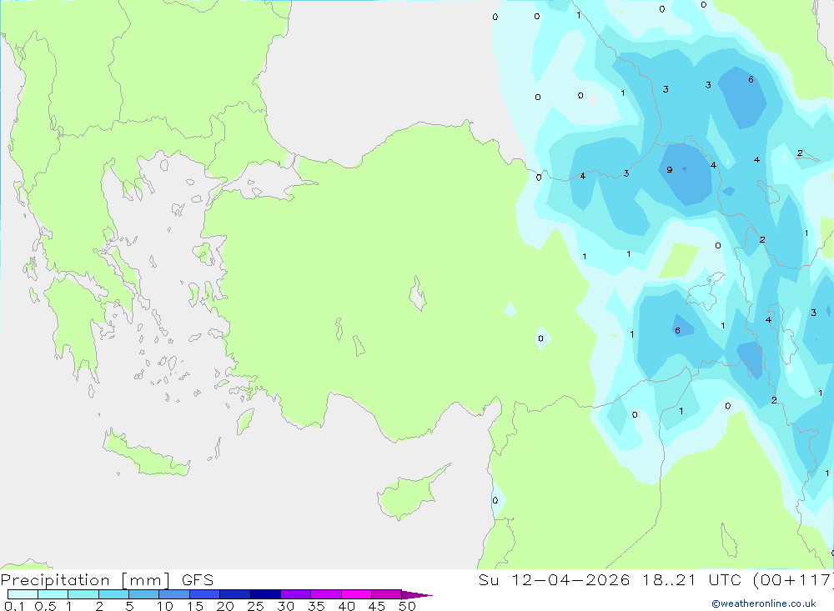Open the weatheronline.co.uk copyright link
The width and height of the screenshot is (834, 611).
[x=764, y=603]
